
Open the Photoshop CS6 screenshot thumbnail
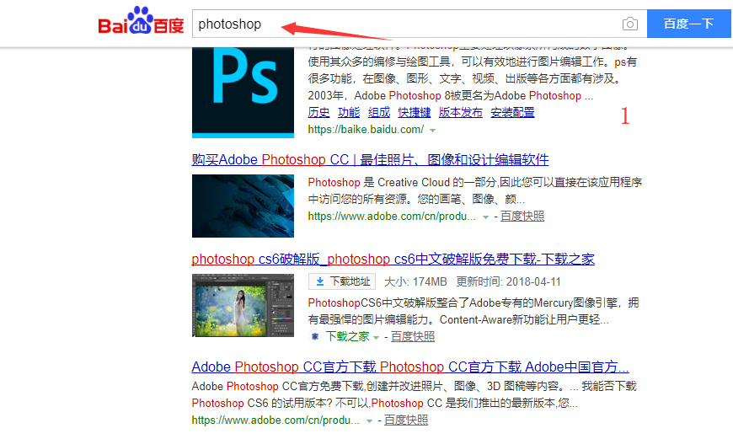(x=243, y=305)
